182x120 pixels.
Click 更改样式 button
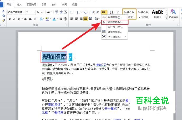(x=173, y=14)
